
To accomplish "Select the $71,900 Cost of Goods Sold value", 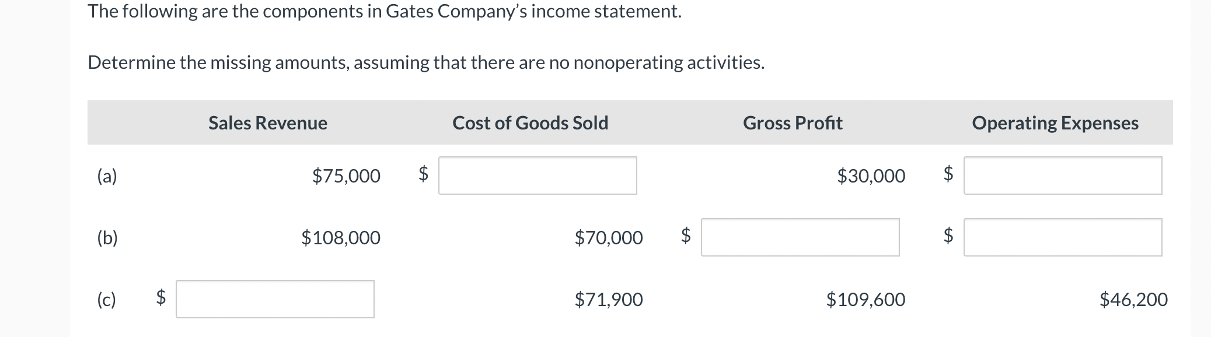I will (x=609, y=300).
